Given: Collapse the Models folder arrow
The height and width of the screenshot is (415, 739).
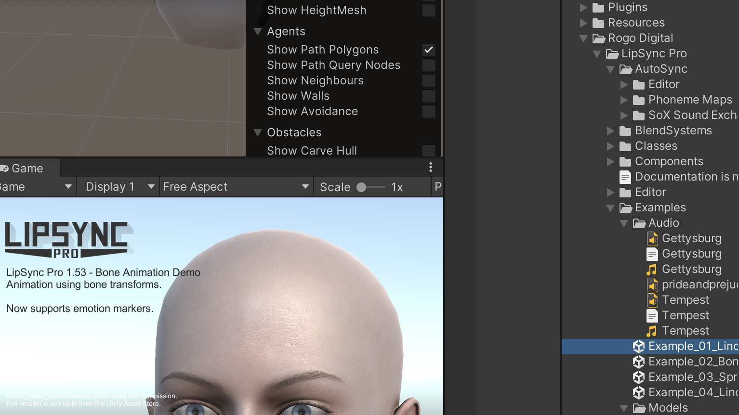Looking at the screenshot, I should coord(624,408).
